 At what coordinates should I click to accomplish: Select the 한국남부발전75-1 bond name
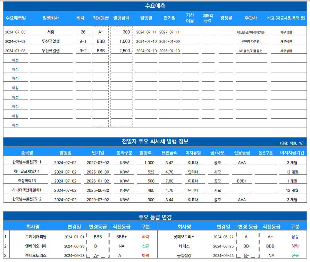coord(27,162)
